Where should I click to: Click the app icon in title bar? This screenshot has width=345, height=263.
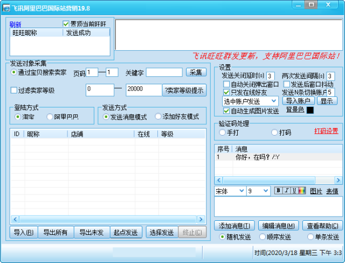pos(6,8)
